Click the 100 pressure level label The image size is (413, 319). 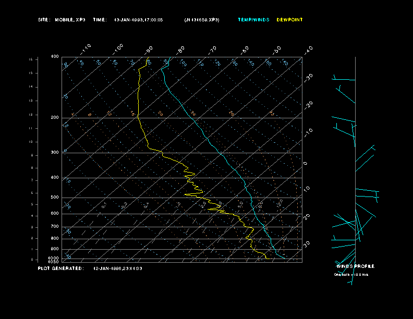click(55, 57)
